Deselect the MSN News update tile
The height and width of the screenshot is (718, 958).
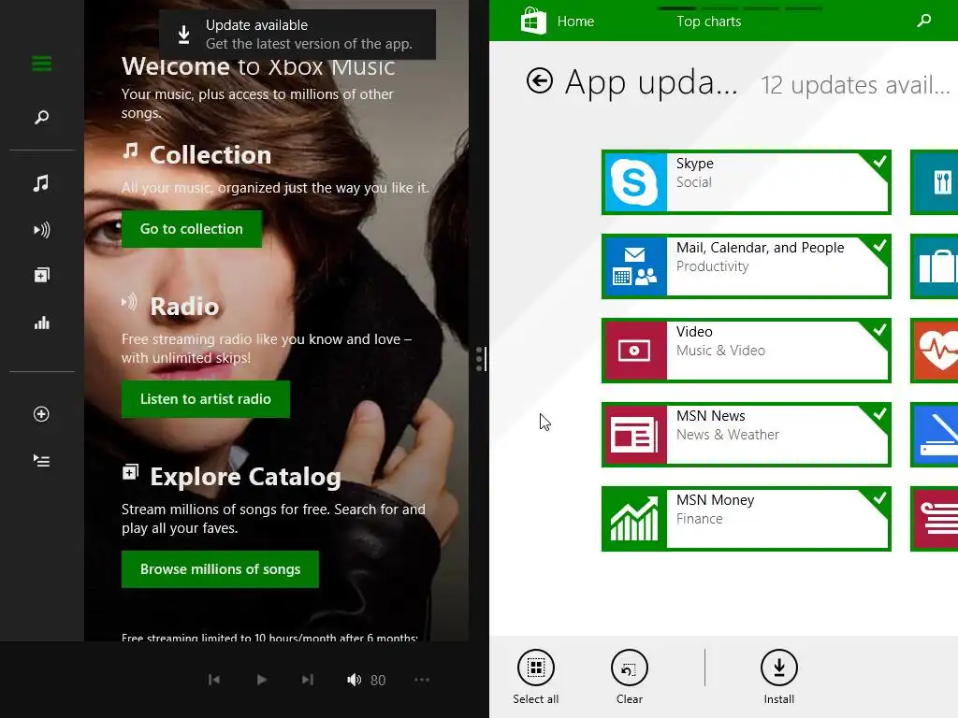(746, 435)
